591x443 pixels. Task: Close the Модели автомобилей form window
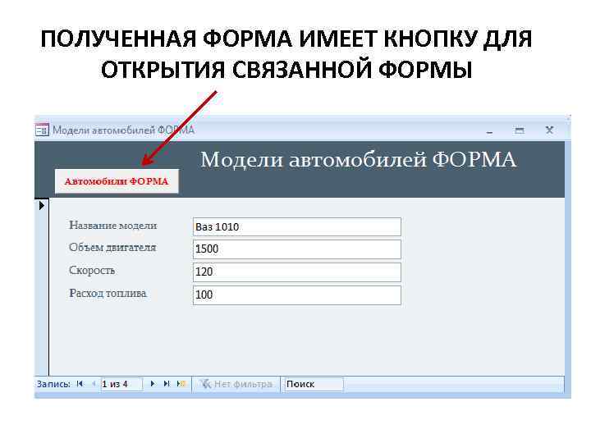click(549, 130)
